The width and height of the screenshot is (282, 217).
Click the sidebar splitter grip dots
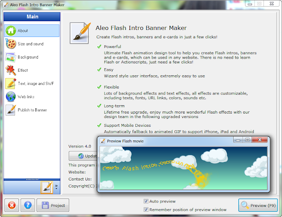(32, 179)
